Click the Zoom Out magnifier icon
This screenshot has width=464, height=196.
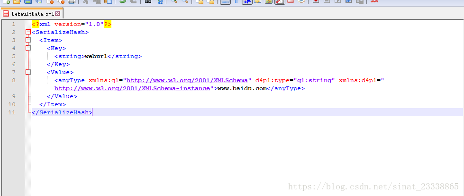(x=185, y=1)
